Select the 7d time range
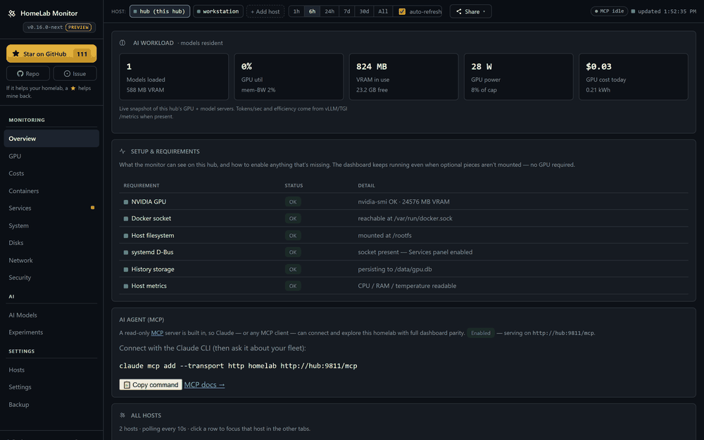 [346, 11]
